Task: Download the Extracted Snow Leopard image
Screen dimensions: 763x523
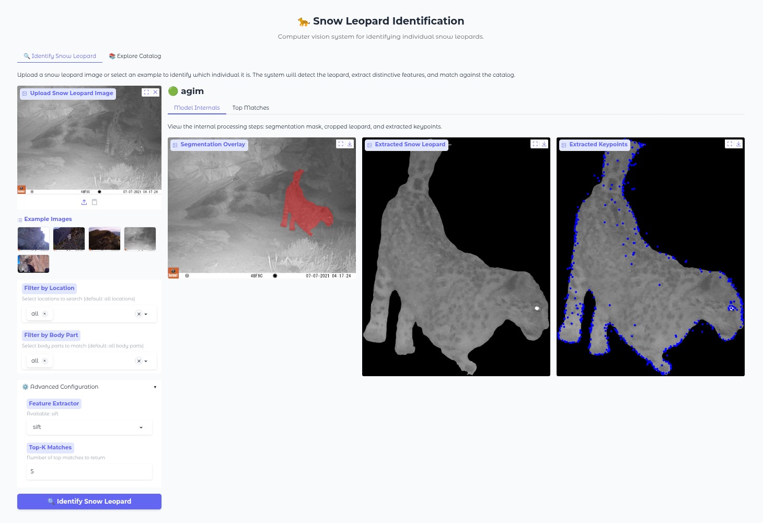Action: point(544,144)
